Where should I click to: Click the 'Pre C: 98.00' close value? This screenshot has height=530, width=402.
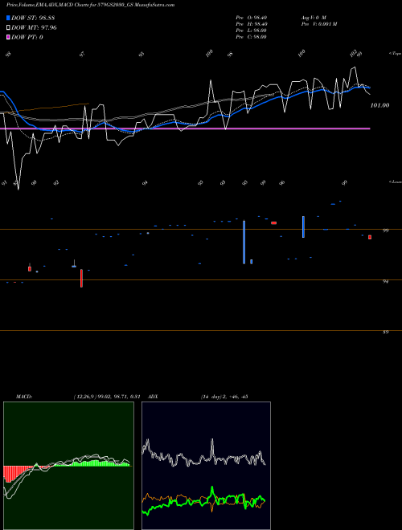[x=251, y=37]
